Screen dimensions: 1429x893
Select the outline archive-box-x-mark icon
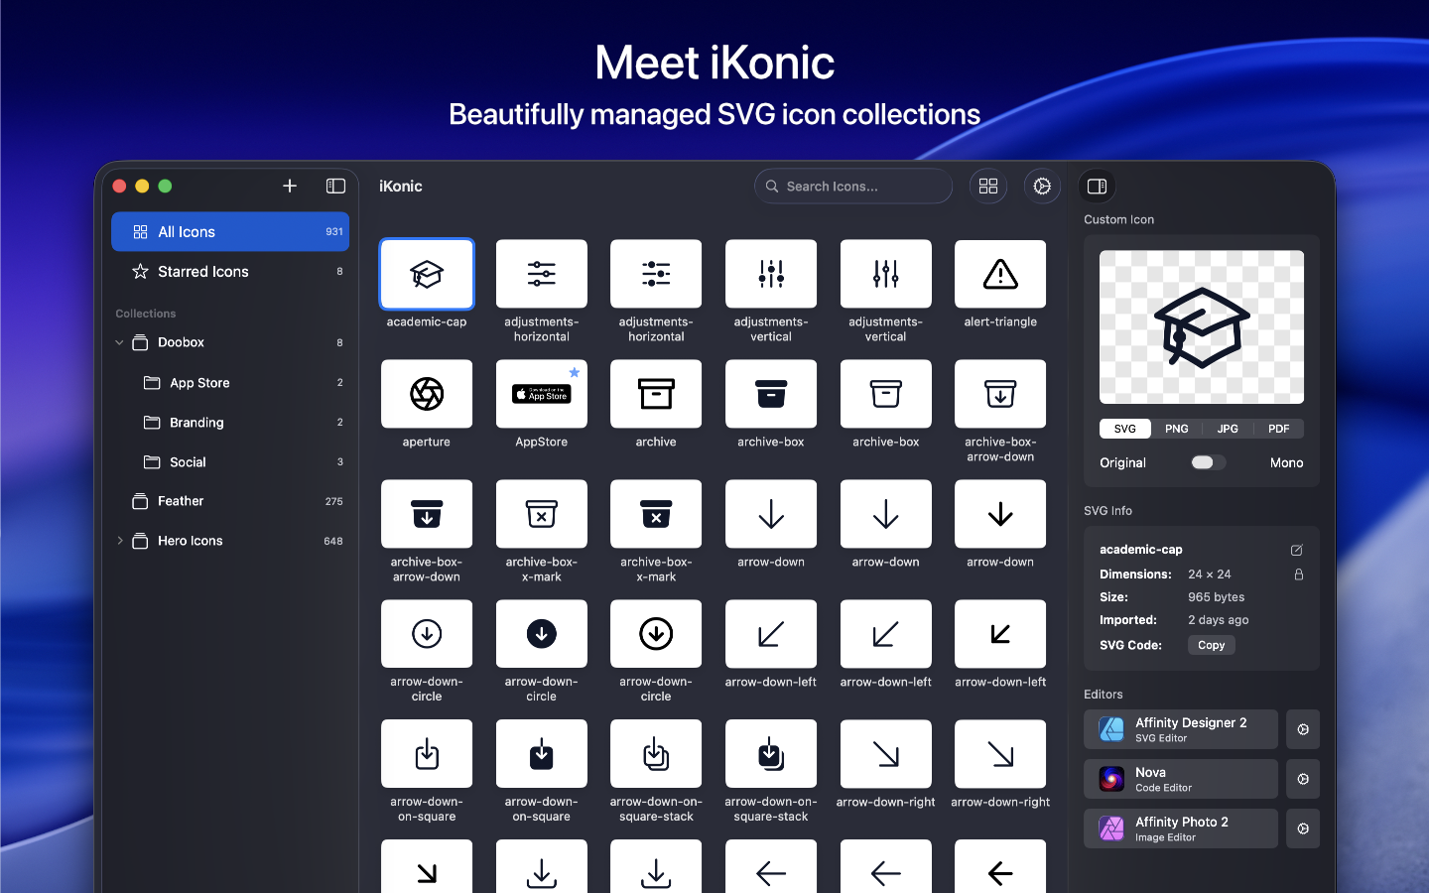coord(542,514)
